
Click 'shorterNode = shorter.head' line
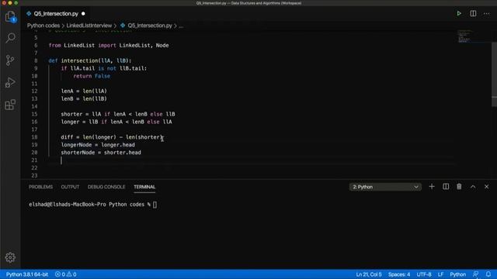pyautogui.click(x=101, y=153)
